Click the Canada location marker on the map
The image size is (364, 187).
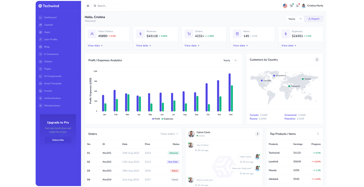click(261, 80)
